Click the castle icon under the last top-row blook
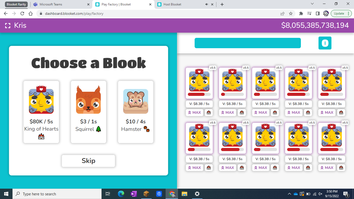Image resolution: width=354 pixels, height=199 pixels. click(341, 112)
